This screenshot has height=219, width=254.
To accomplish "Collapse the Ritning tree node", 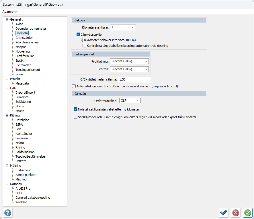I will coord(7,115).
